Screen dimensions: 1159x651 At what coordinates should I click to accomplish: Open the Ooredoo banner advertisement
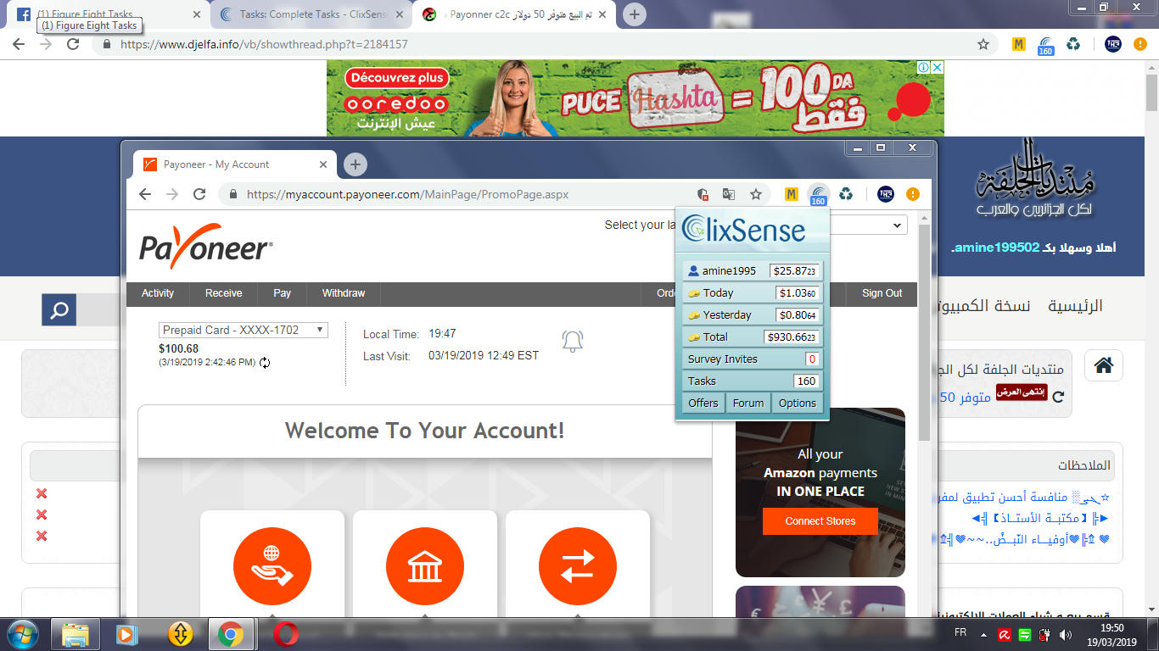pos(635,98)
